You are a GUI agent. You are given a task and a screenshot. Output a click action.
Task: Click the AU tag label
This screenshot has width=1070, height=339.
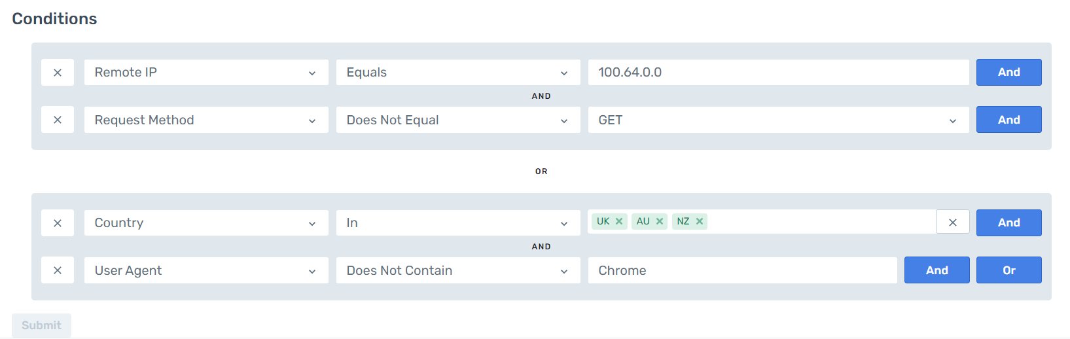coord(643,221)
